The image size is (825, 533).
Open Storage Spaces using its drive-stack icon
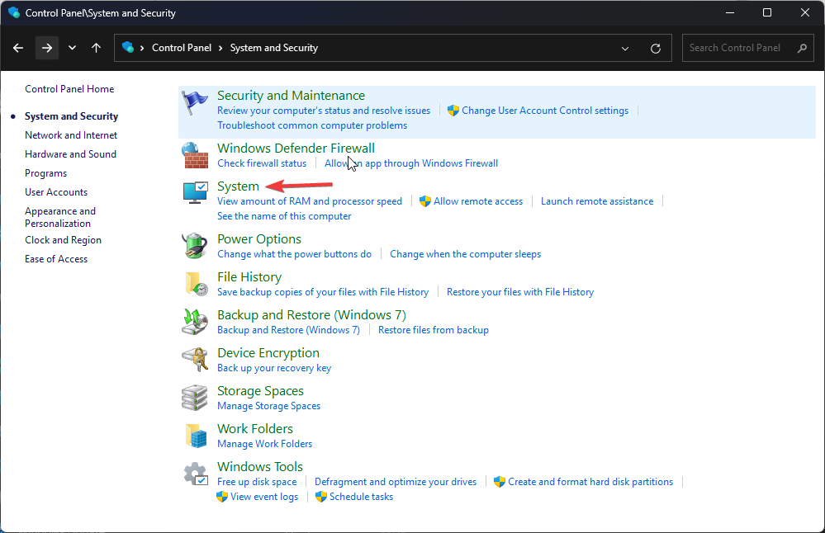click(195, 397)
